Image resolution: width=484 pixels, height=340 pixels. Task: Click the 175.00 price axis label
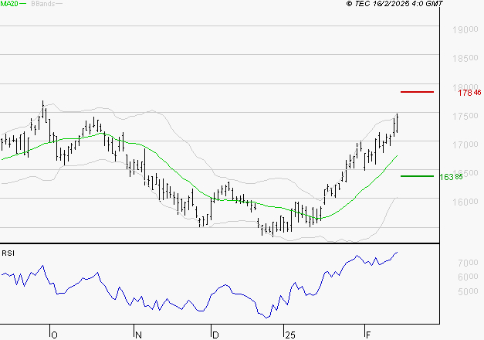465,116
